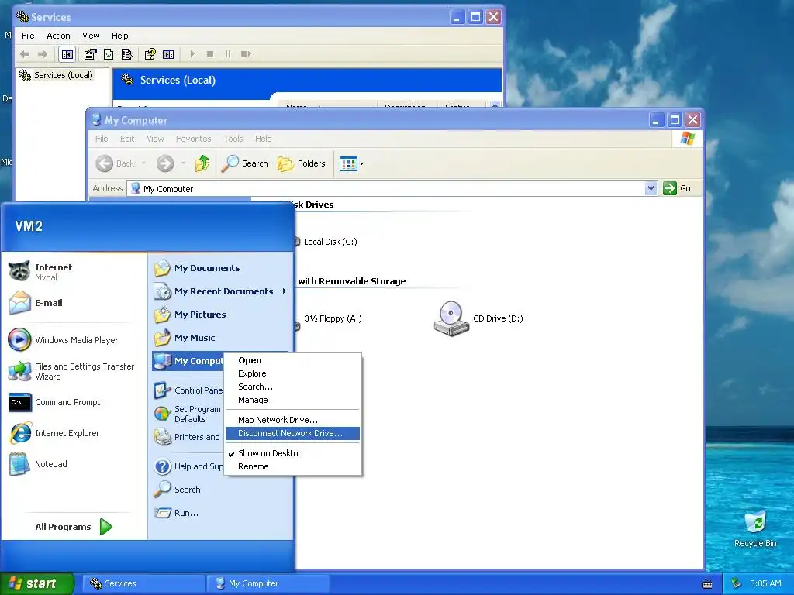
Task: Click the Help icon in Services toolbar
Action: pyautogui.click(x=150, y=54)
